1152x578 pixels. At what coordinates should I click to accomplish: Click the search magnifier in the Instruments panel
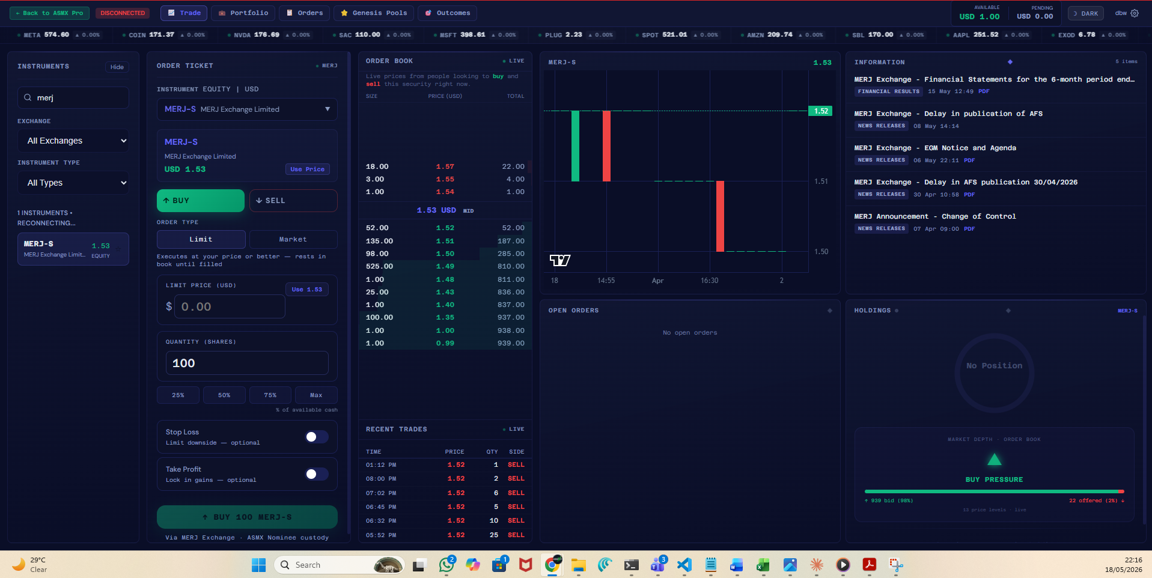[x=28, y=97]
